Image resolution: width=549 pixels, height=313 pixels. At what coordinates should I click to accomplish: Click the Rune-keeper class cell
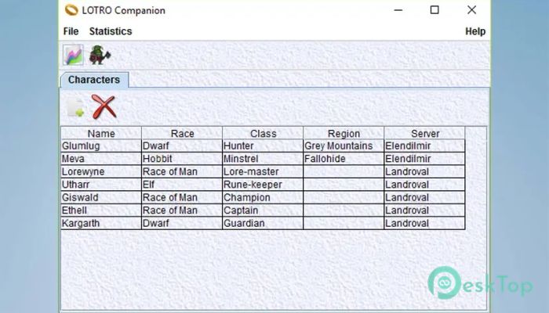(x=263, y=185)
